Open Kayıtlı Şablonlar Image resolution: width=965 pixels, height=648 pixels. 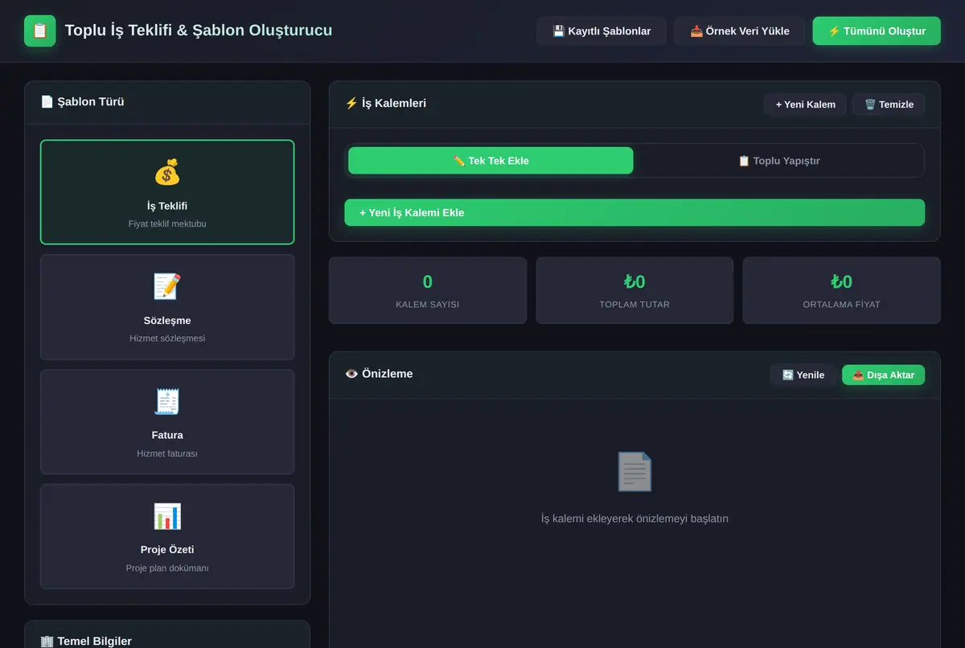[x=602, y=31]
